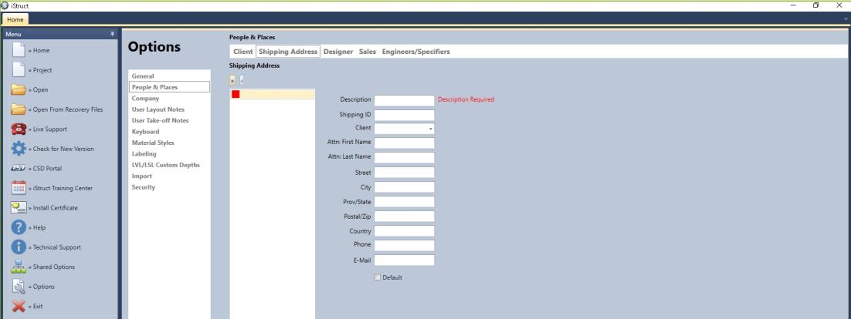The width and height of the screenshot is (851, 319).
Task: Open the Project document icon
Action: tap(19, 70)
